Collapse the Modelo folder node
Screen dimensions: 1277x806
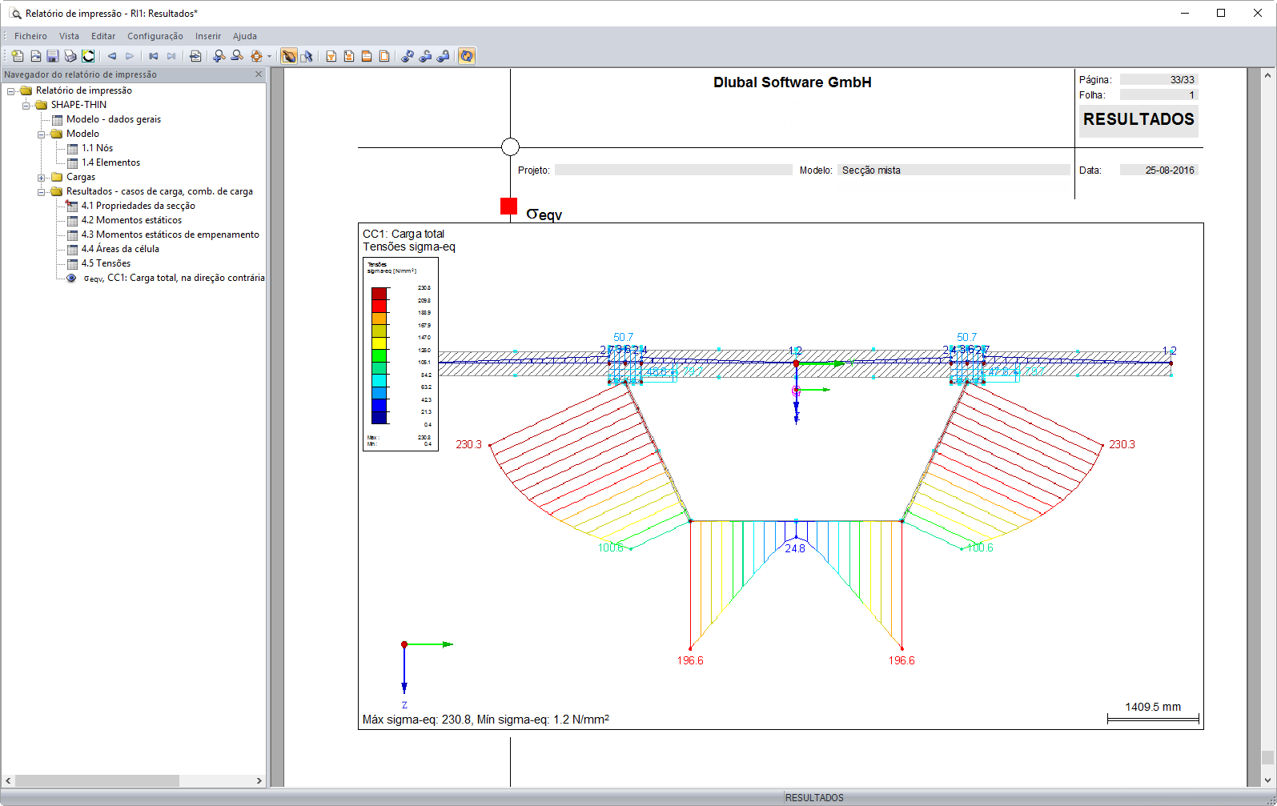[x=42, y=134]
